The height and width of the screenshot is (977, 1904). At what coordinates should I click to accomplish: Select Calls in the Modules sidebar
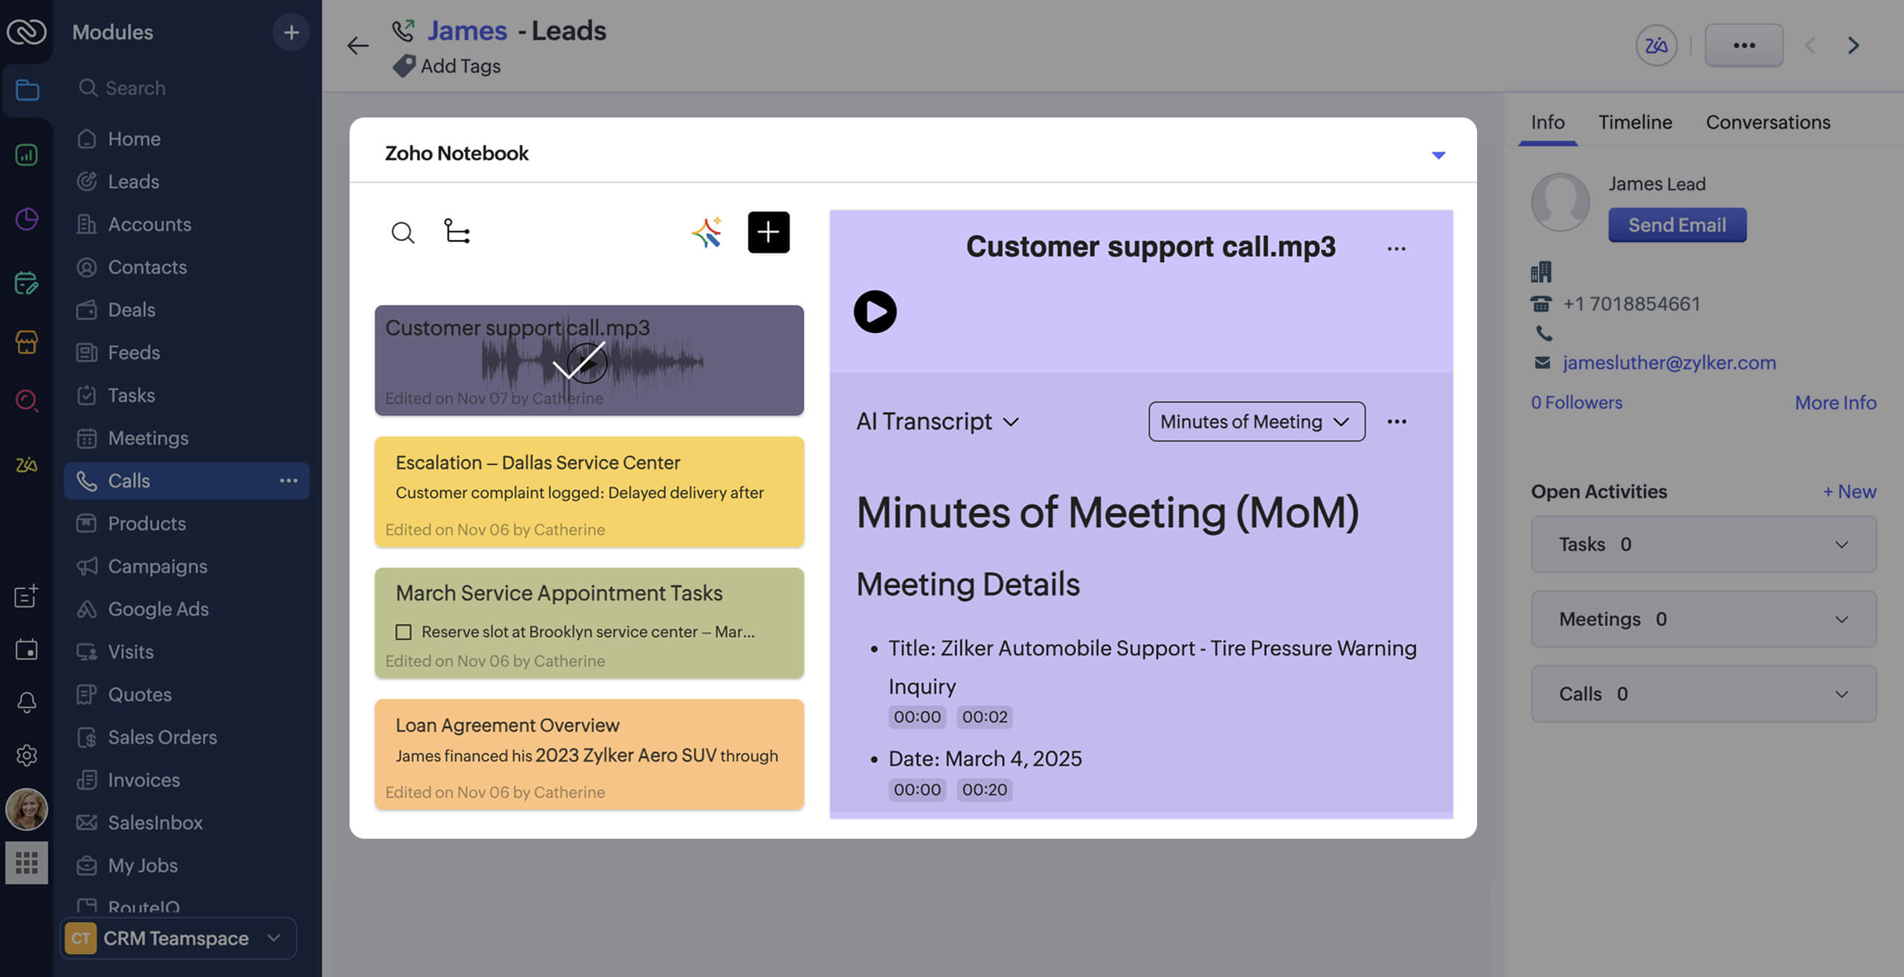click(129, 480)
